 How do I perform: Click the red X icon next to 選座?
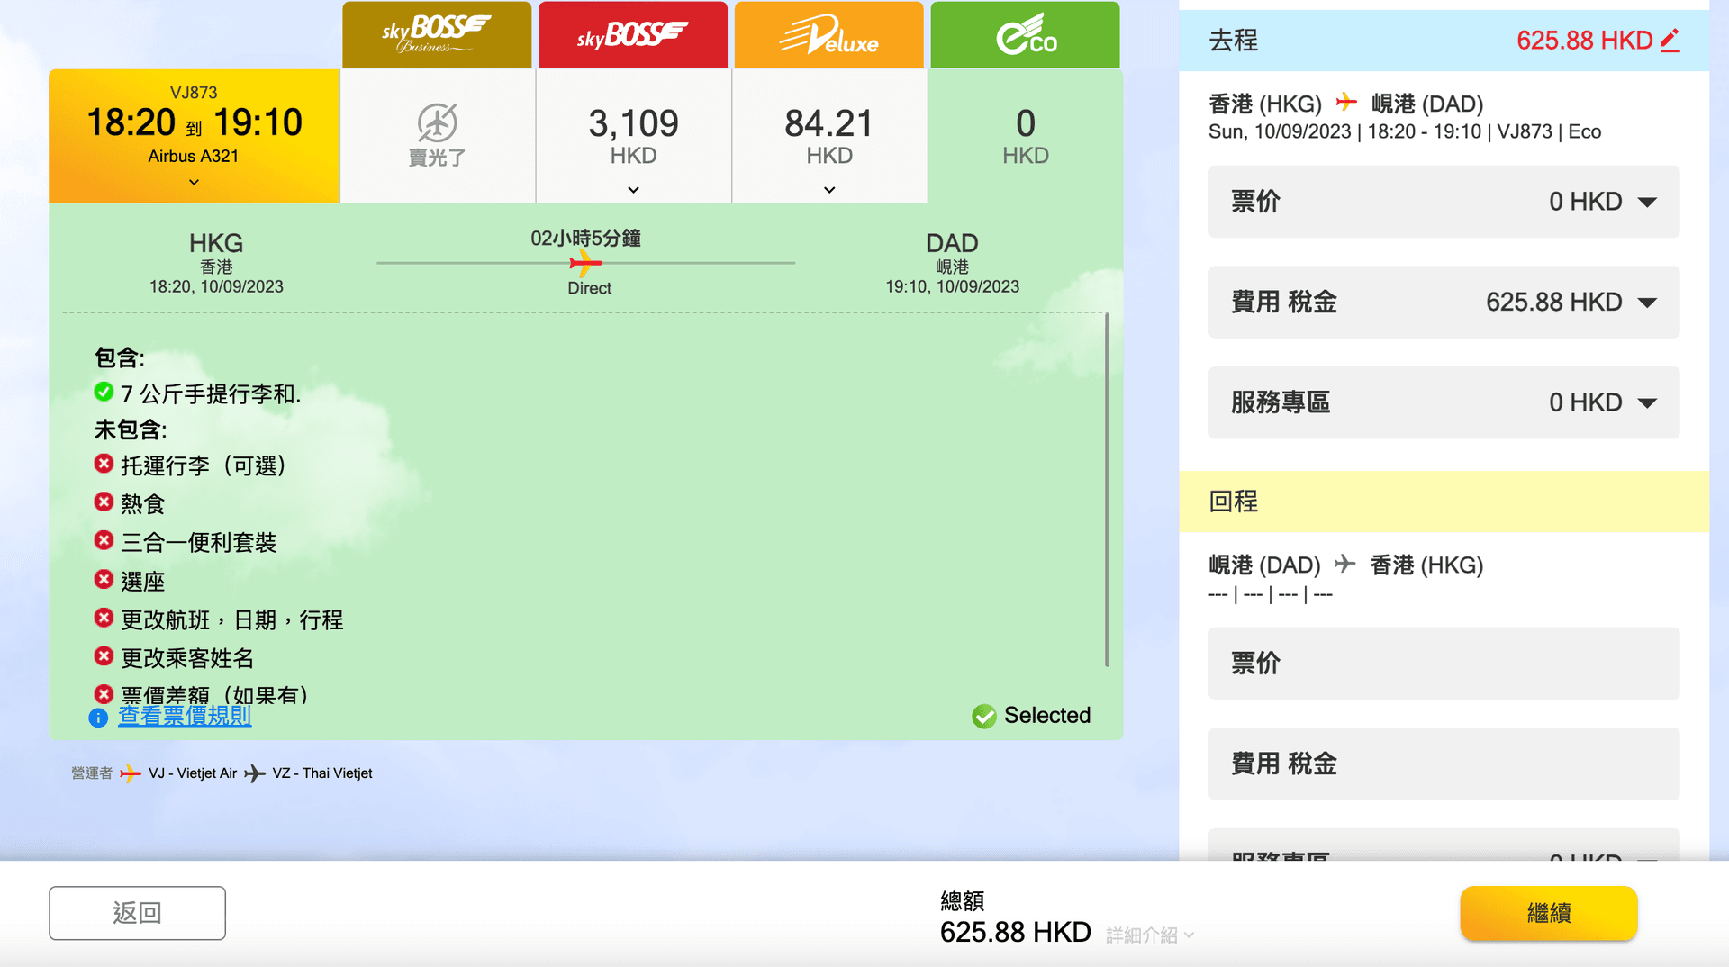pyautogui.click(x=104, y=579)
